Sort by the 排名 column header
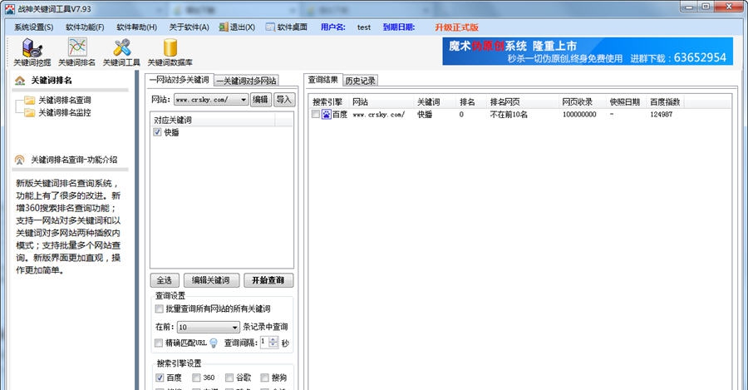 tap(467, 101)
